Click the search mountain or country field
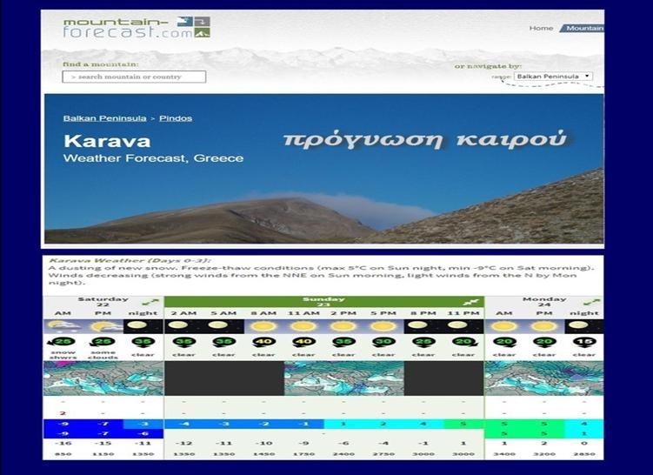Image resolution: width=653 pixels, height=475 pixels. coord(134,77)
